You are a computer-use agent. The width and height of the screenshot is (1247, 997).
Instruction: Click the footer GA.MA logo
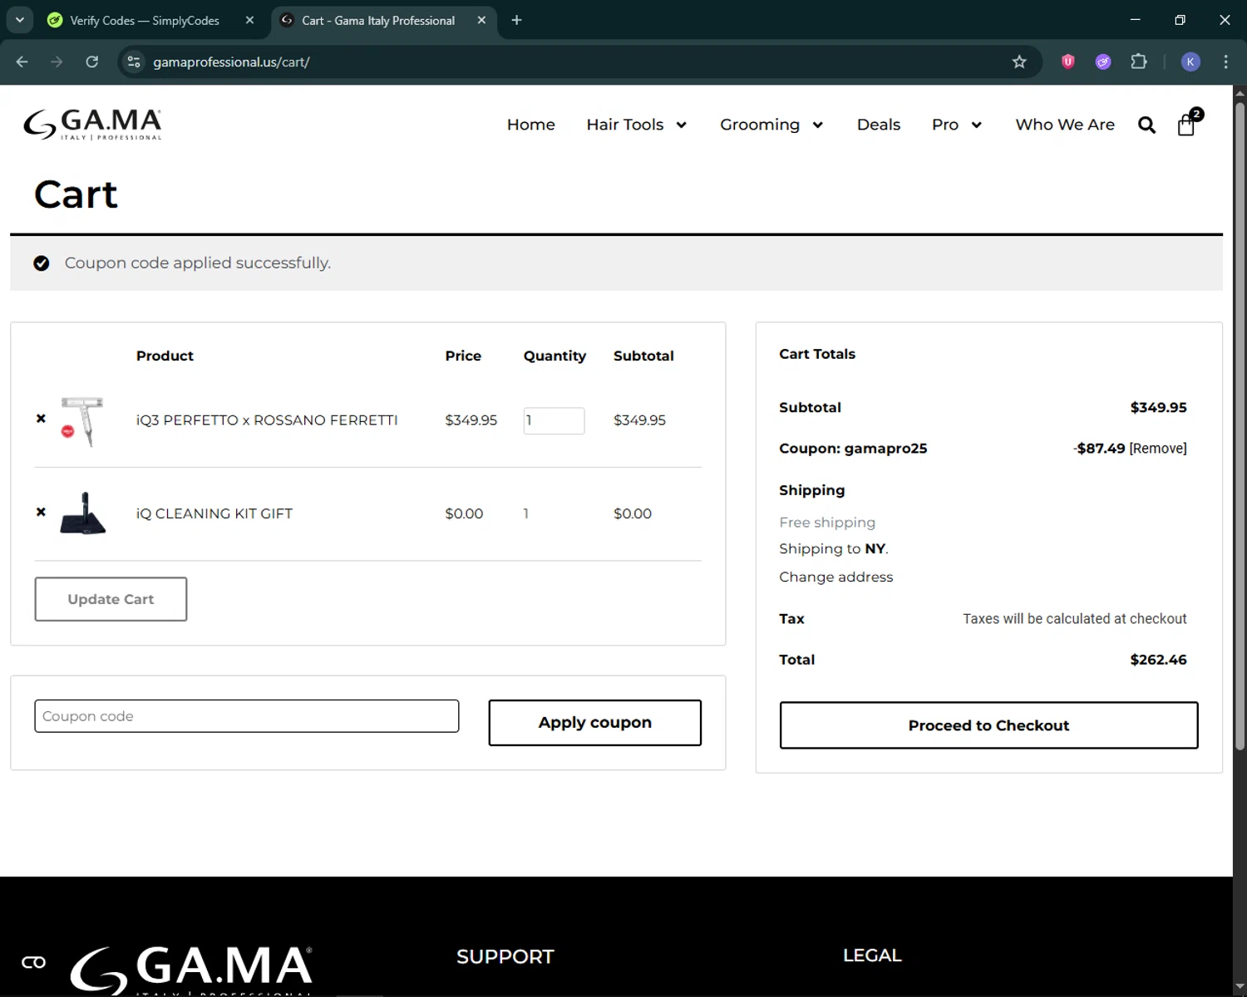[x=191, y=970]
